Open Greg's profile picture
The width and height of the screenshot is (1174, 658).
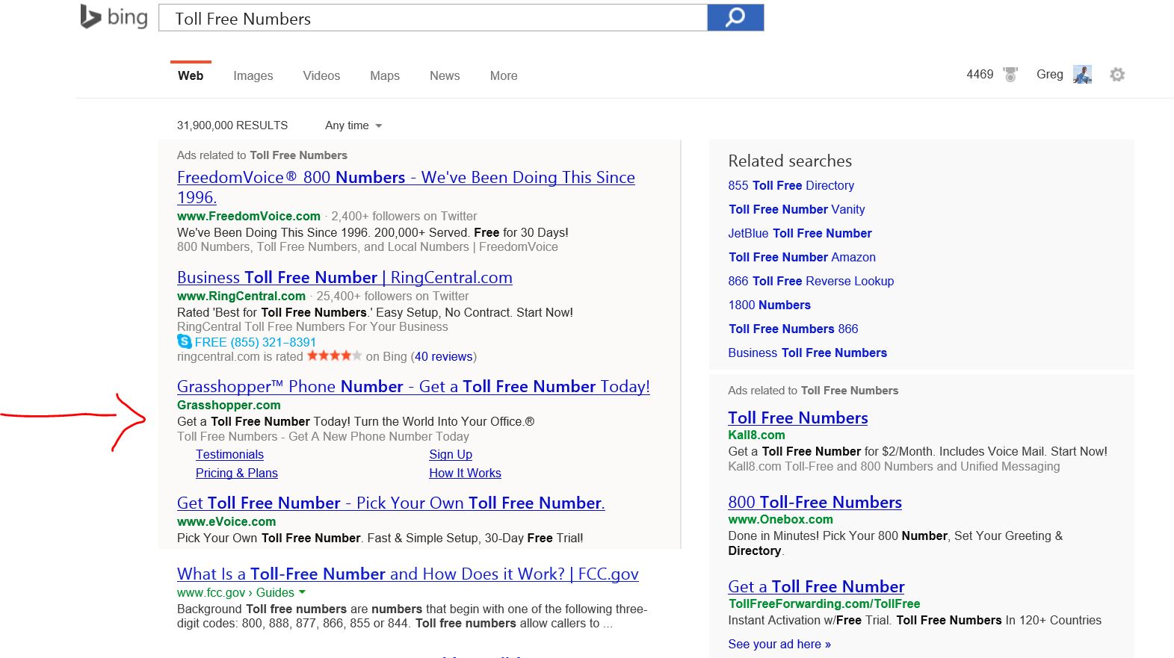tap(1082, 75)
